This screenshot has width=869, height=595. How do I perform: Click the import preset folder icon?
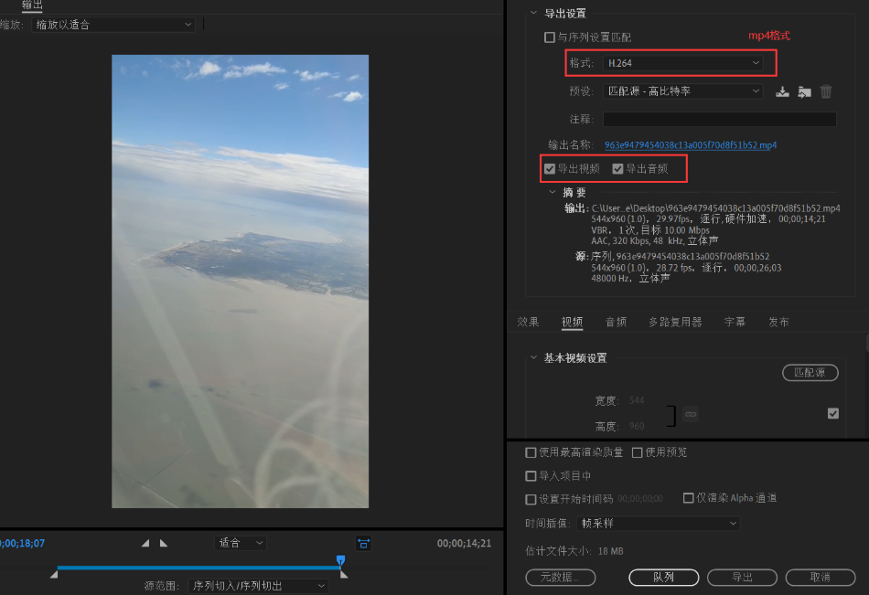804,90
